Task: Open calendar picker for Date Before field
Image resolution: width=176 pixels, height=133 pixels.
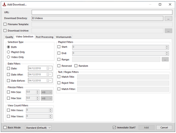Action: pos(49,81)
